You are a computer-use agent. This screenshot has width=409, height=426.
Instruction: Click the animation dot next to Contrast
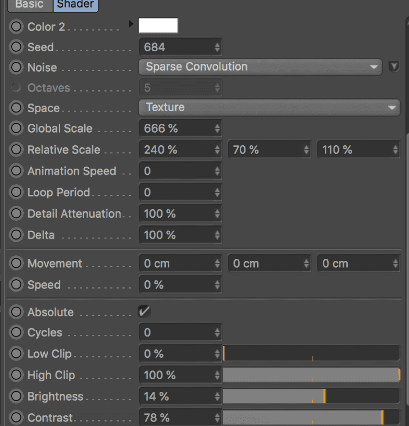17,418
